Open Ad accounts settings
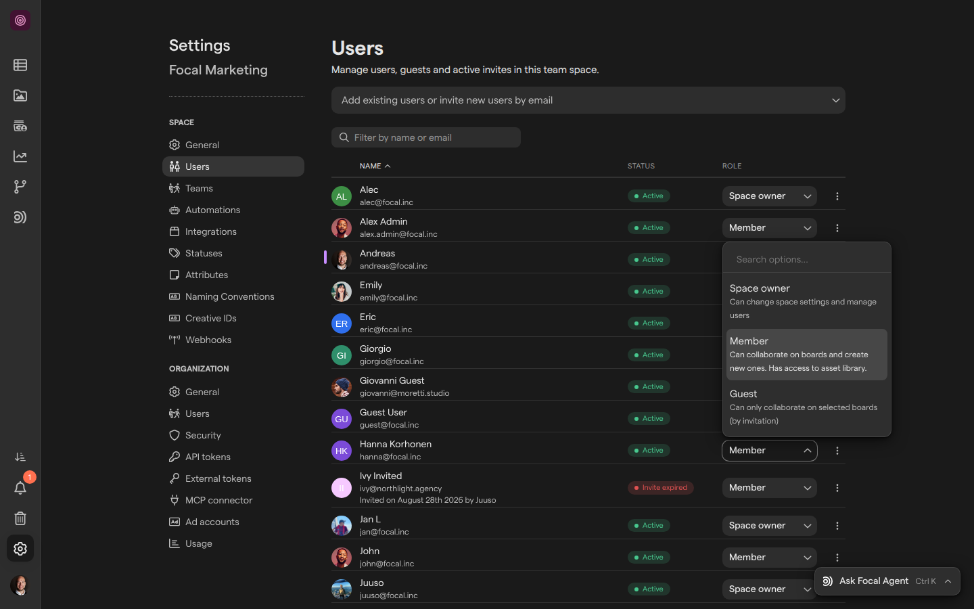The height and width of the screenshot is (609, 974). [x=233, y=522]
